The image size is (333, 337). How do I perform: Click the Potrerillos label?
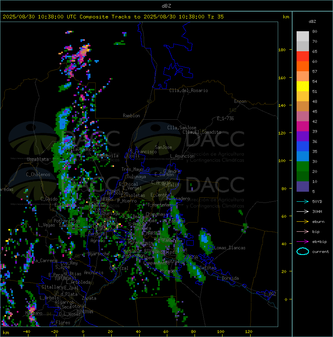pos(67,221)
